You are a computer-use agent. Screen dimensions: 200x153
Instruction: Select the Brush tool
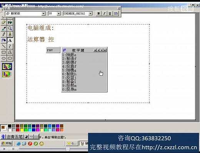click(x=10, y=34)
